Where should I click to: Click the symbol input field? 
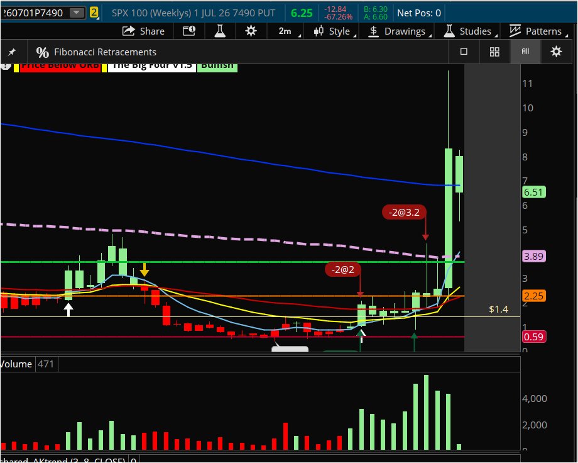click(34, 13)
